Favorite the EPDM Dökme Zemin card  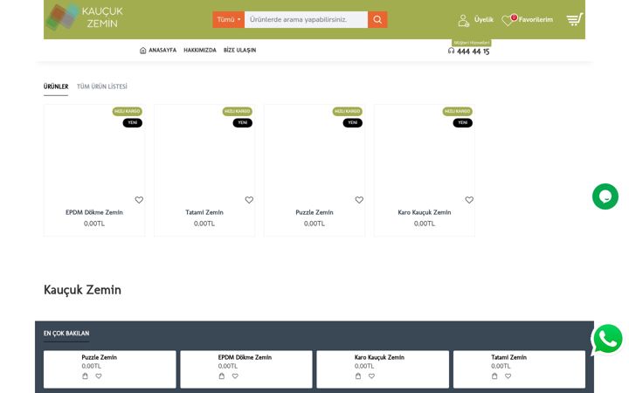click(x=139, y=200)
